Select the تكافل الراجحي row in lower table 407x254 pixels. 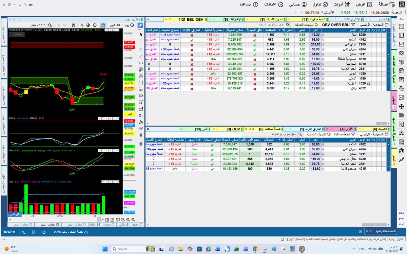[x=268, y=158]
